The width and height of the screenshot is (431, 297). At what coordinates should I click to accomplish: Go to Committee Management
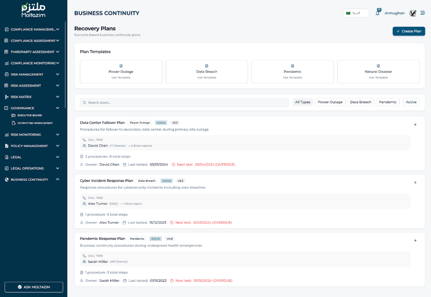click(35, 123)
